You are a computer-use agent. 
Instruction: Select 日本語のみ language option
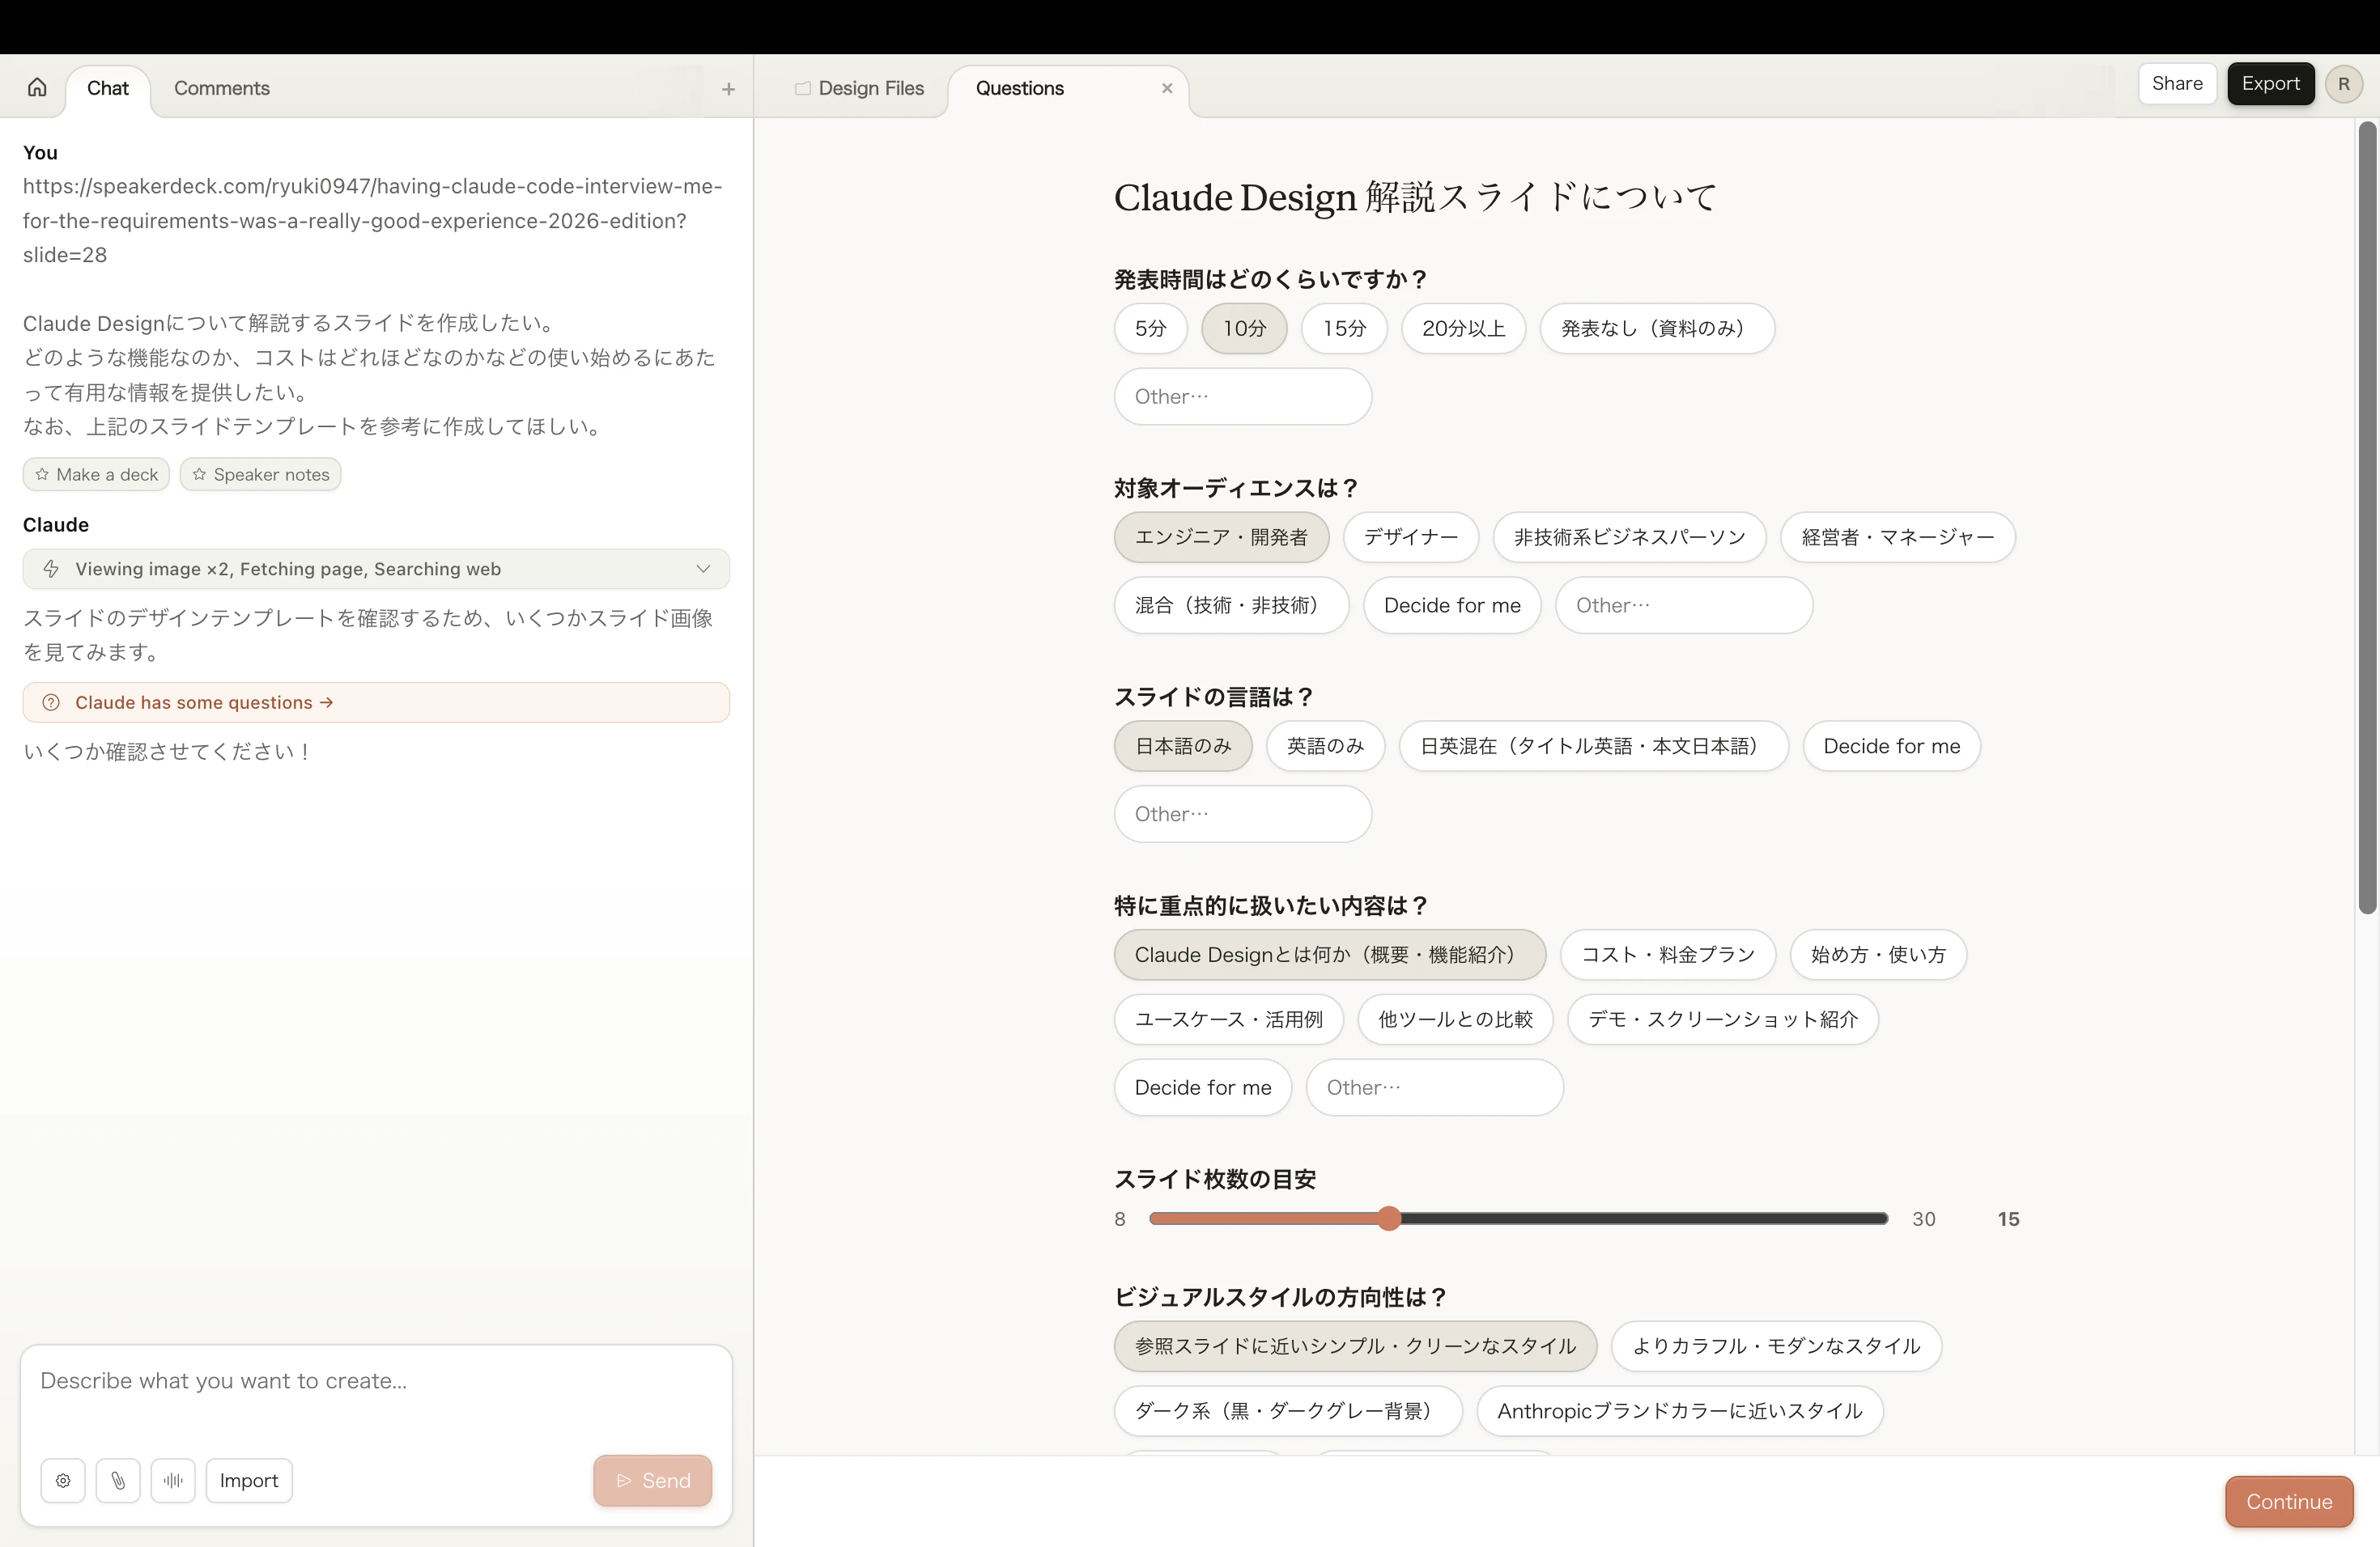(1183, 745)
